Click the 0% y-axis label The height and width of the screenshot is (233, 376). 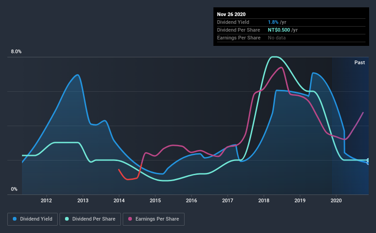(x=14, y=189)
